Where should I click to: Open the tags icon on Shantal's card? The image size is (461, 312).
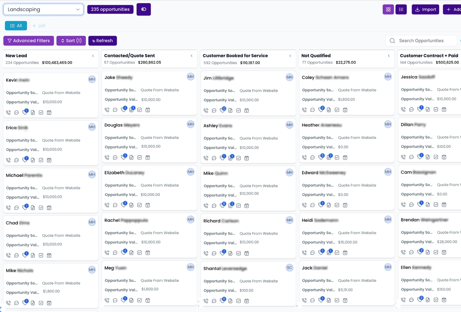point(222,301)
